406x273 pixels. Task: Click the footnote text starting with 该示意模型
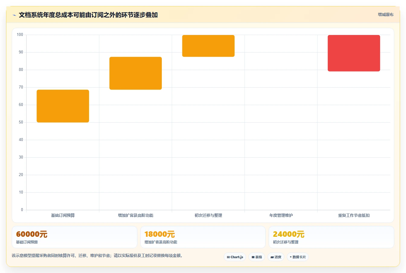[98, 255]
